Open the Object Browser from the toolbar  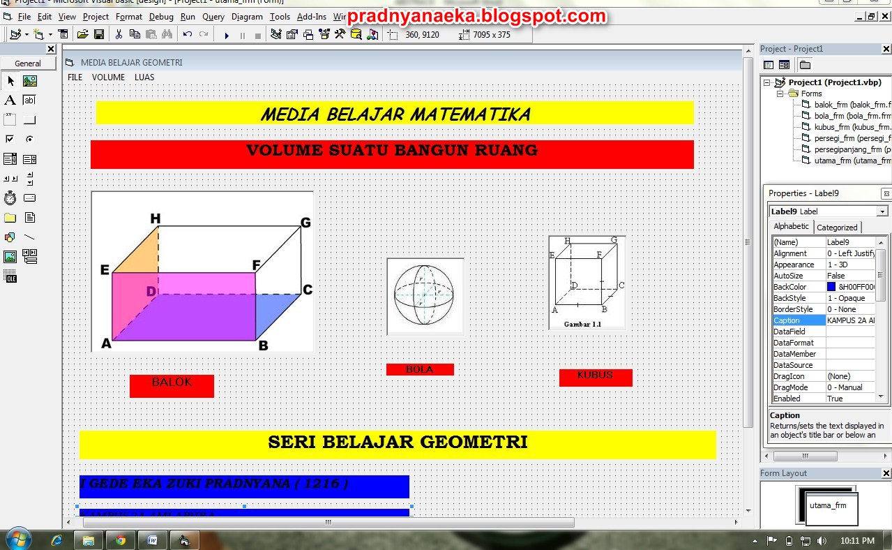(x=356, y=34)
